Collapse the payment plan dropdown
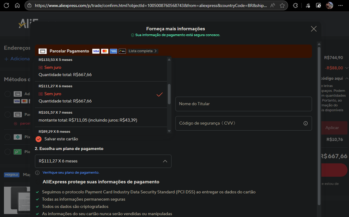This screenshot has width=349, height=217. tap(165, 161)
